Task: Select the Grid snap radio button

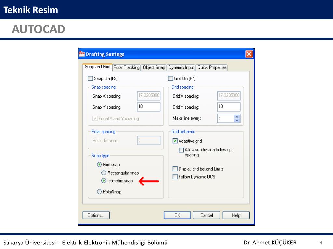Action: (99, 164)
